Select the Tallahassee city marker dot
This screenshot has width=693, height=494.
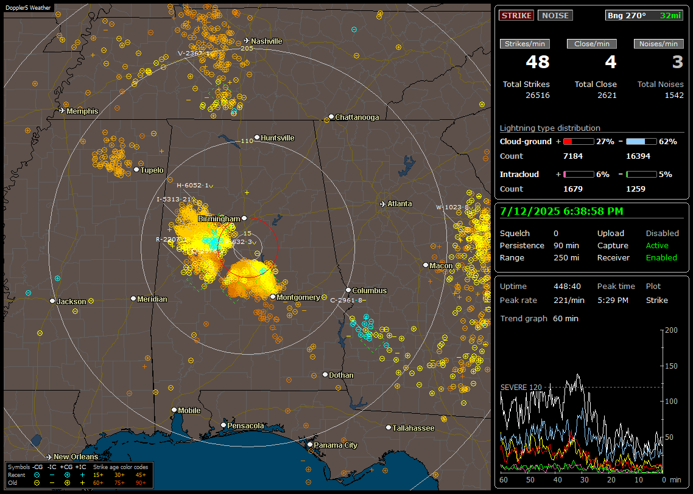(x=389, y=427)
